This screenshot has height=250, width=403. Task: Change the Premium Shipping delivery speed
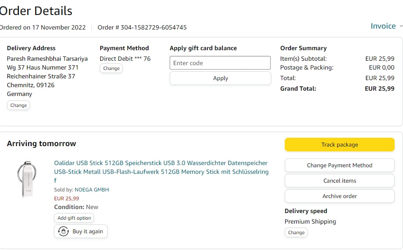coord(296,232)
